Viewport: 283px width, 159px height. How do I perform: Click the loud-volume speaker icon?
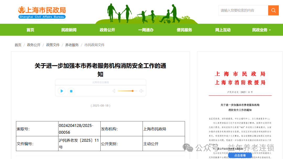pyautogui.click(x=141, y=91)
